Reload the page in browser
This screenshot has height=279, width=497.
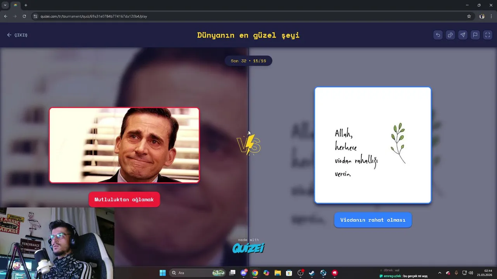[24, 16]
